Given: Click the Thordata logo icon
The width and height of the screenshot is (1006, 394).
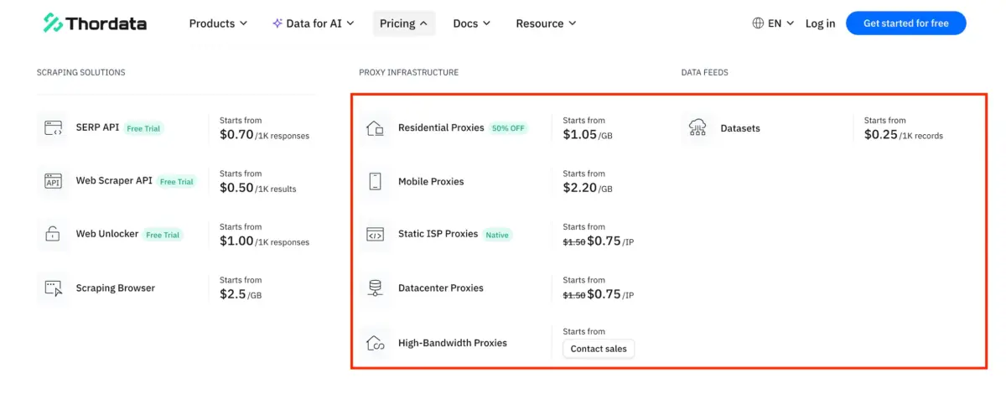Looking at the screenshot, I should point(54,23).
